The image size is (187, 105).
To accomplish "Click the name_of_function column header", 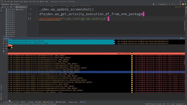I will [123, 54].
